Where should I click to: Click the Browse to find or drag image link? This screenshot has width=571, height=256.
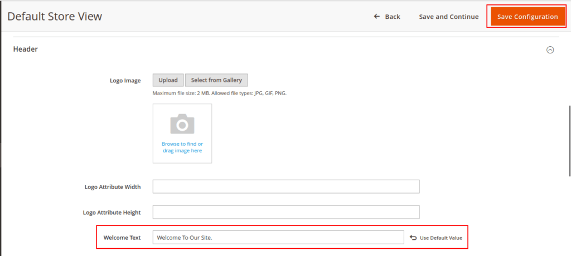(182, 147)
